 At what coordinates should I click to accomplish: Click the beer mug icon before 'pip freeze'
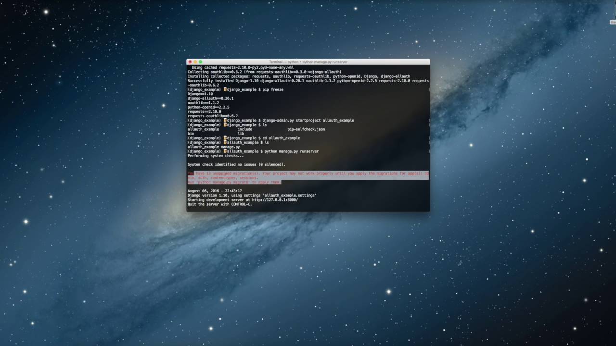tap(225, 89)
